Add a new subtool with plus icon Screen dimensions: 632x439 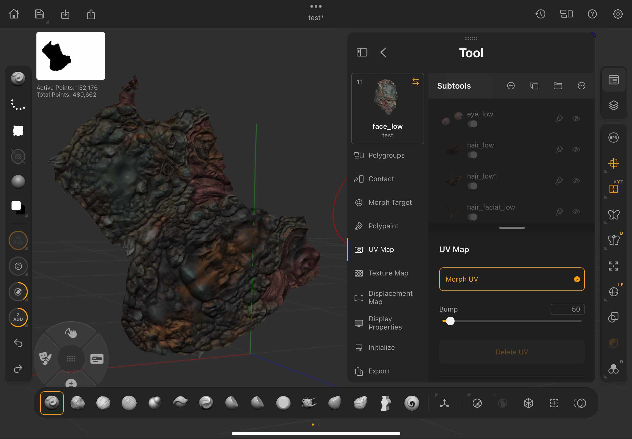[x=511, y=86]
